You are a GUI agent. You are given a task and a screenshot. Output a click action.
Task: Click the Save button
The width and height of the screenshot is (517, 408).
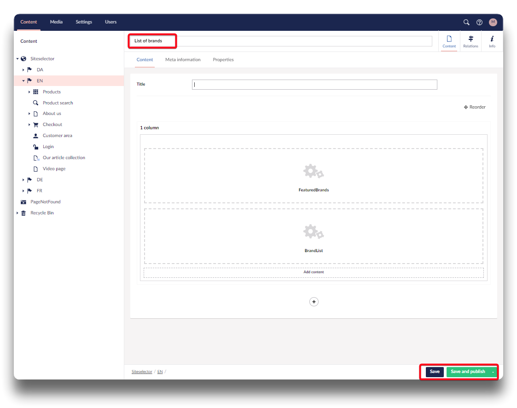[435, 372]
